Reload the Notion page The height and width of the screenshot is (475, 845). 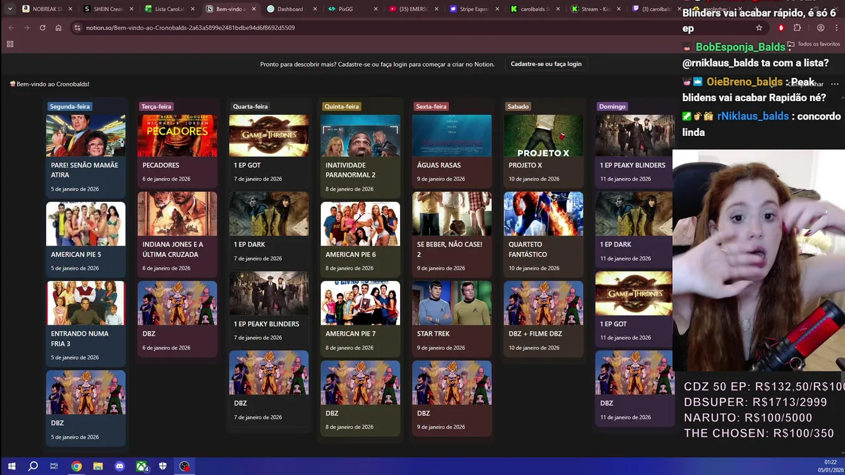[42, 28]
